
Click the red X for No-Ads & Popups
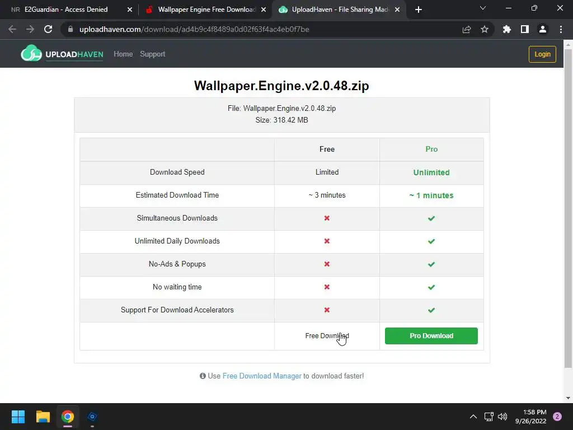click(327, 264)
